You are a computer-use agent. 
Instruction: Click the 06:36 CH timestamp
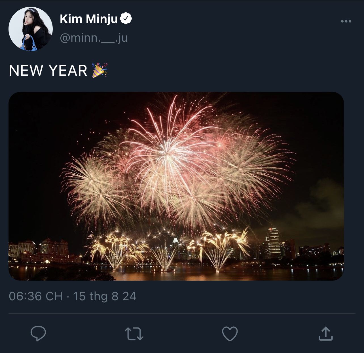pos(35,296)
